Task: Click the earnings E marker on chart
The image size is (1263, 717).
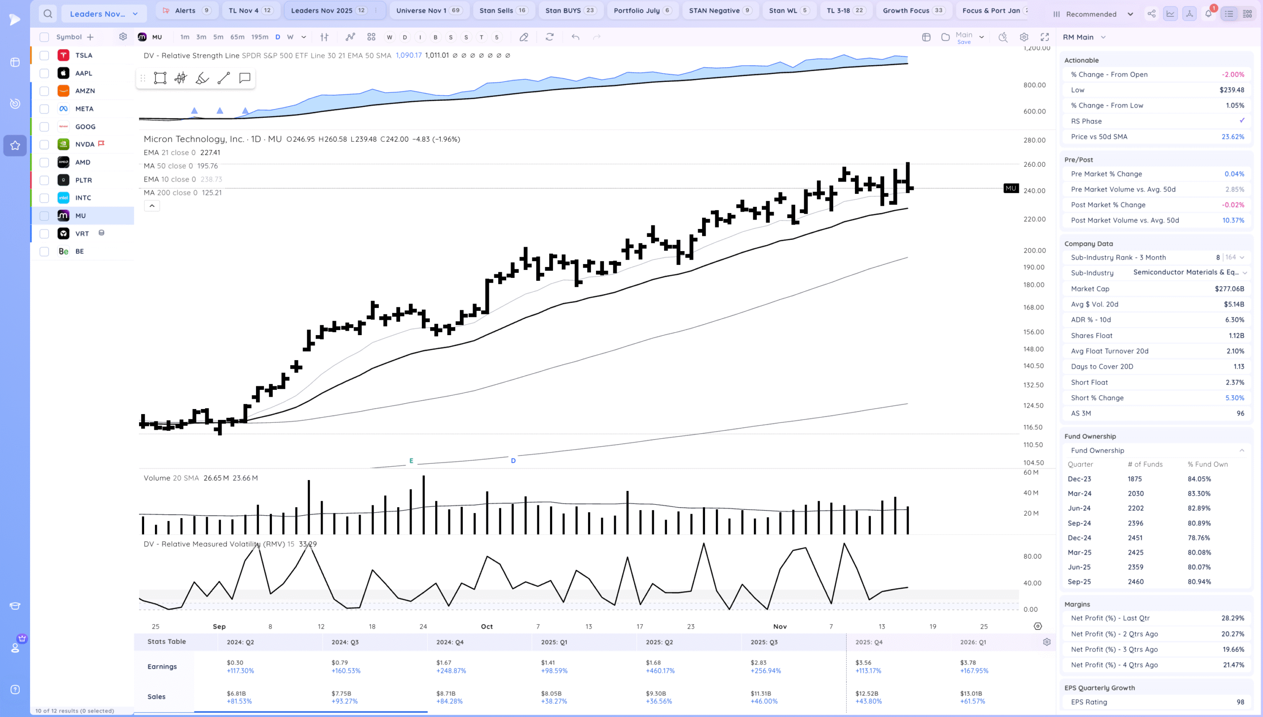Action: pos(411,461)
